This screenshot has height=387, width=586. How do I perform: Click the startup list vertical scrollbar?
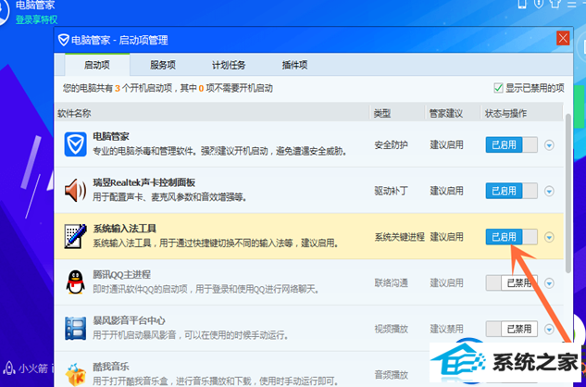click(568, 193)
